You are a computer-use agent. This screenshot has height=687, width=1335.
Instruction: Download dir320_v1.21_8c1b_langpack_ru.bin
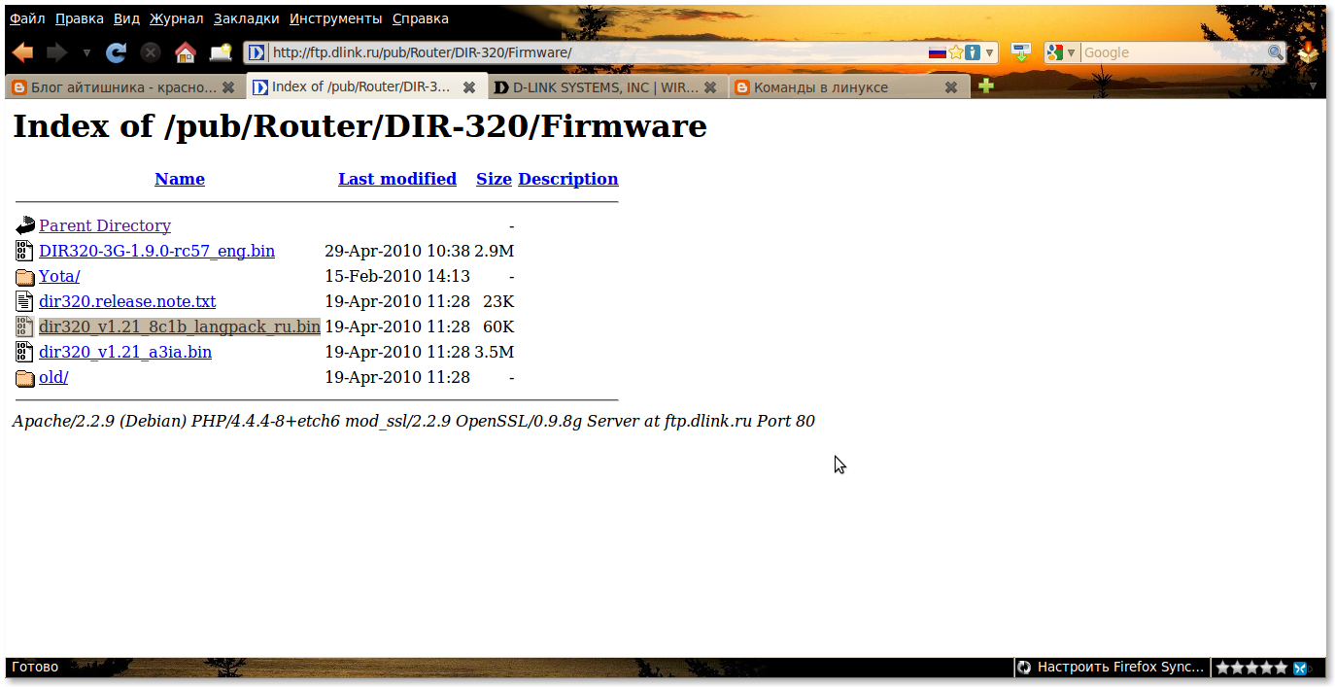click(x=180, y=326)
